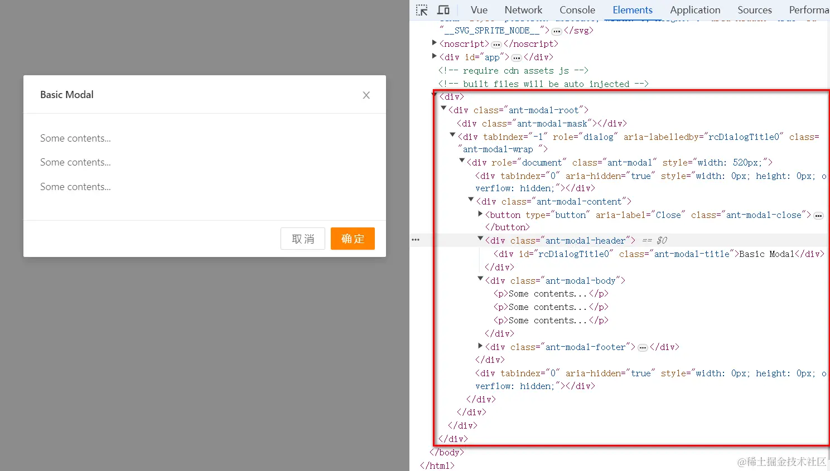The height and width of the screenshot is (471, 830).
Task: Switch to the Sources tab
Action: tap(755, 10)
